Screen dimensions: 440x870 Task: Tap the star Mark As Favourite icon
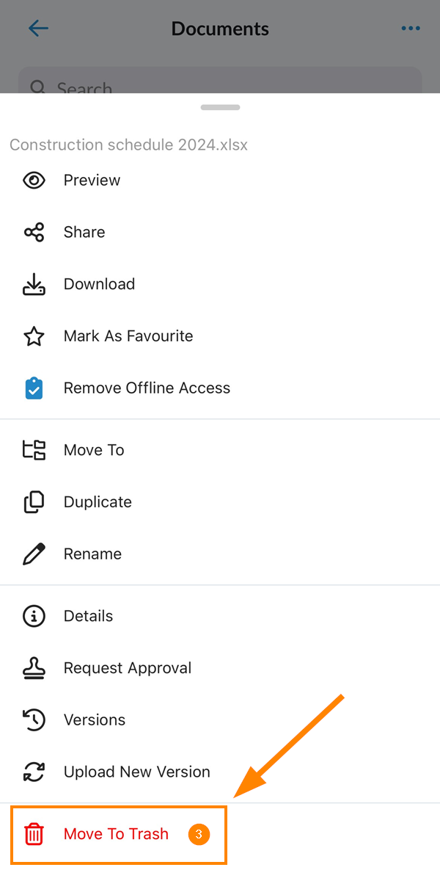click(x=34, y=336)
